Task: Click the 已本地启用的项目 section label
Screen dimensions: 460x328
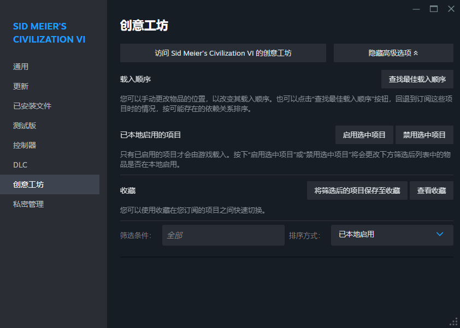Action: click(150, 135)
